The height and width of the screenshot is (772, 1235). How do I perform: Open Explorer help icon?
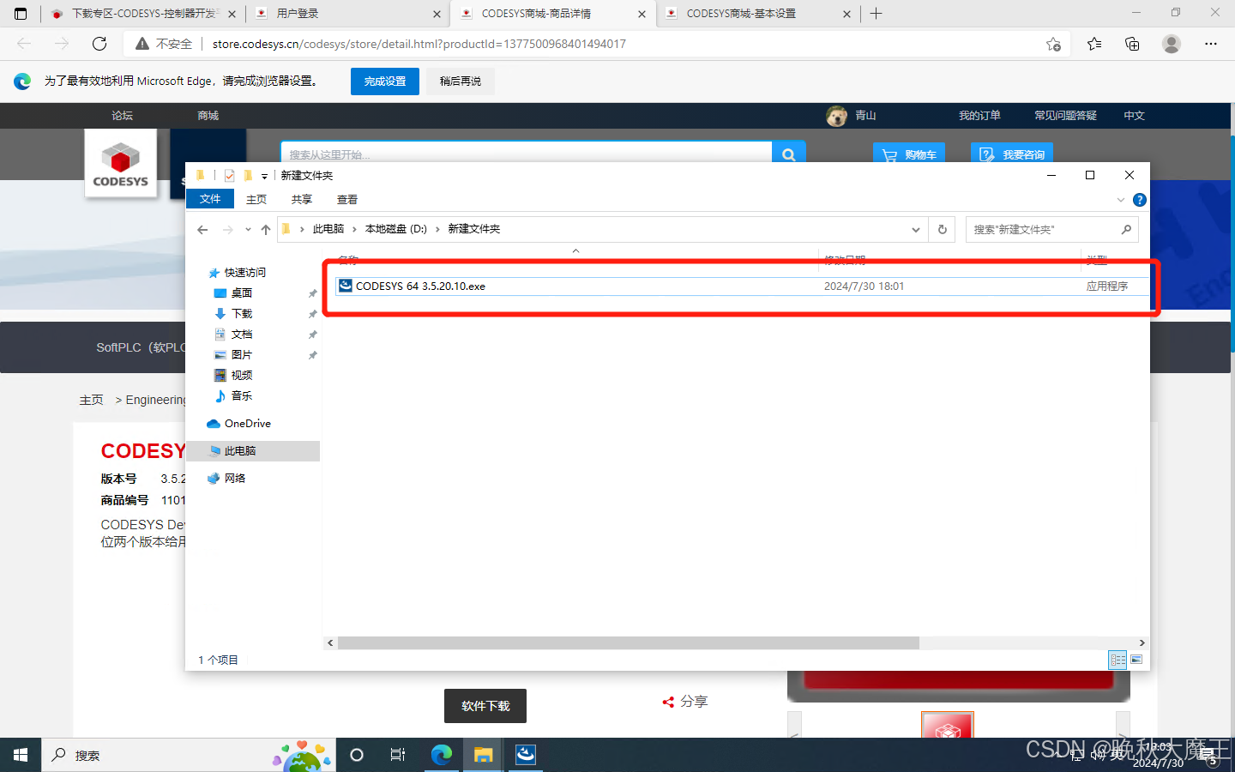[1140, 200]
